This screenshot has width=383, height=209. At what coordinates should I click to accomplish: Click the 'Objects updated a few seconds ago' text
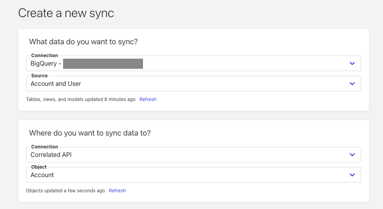[65, 191]
